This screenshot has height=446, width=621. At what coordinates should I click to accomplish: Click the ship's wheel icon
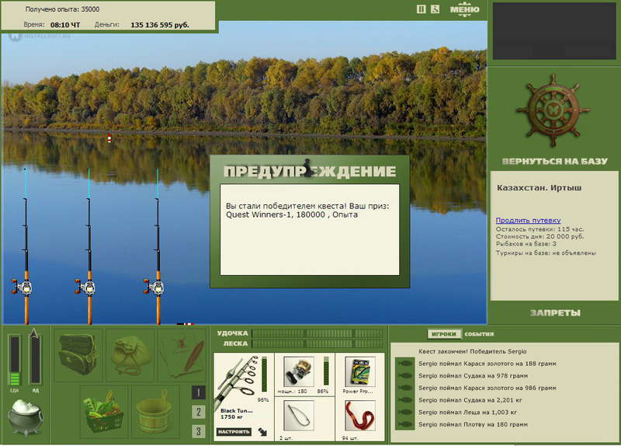pyautogui.click(x=553, y=110)
